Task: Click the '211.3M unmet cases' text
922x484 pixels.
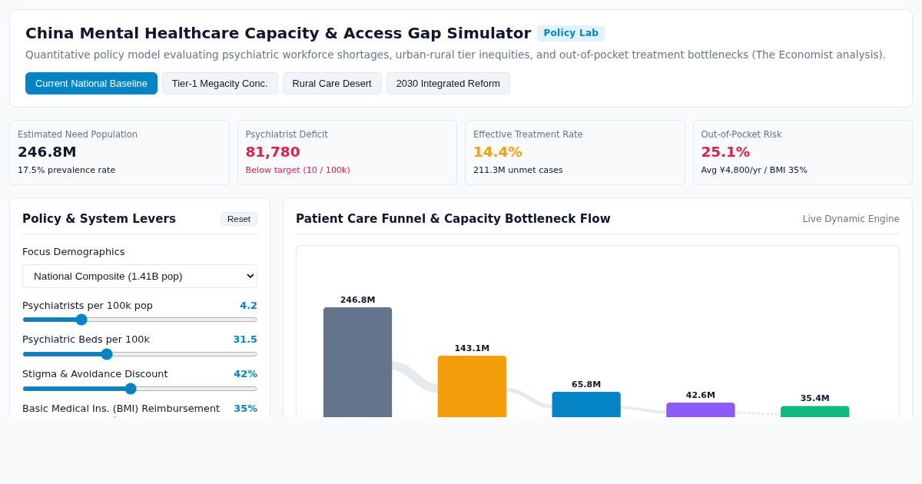Action: pyautogui.click(x=518, y=171)
